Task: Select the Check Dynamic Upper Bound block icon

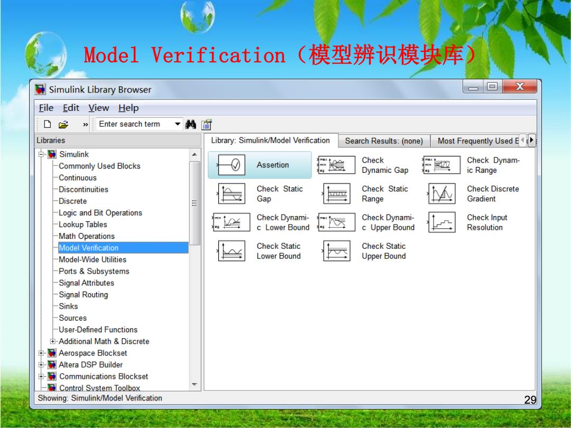Action: pos(336,222)
